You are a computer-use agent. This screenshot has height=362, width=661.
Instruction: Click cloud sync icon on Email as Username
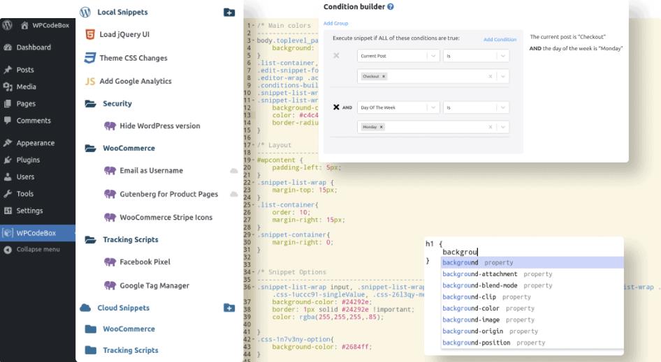233,171
